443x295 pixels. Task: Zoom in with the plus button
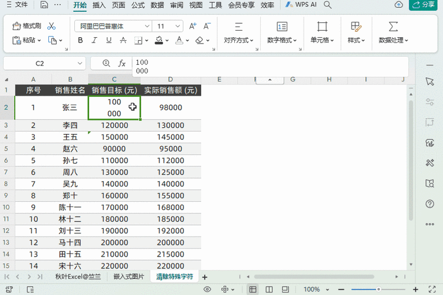point(415,289)
